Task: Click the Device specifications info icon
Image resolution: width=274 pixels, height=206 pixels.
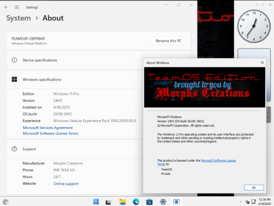Action: click(x=14, y=60)
